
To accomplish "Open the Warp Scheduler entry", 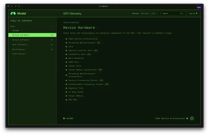I will click(x=76, y=58).
